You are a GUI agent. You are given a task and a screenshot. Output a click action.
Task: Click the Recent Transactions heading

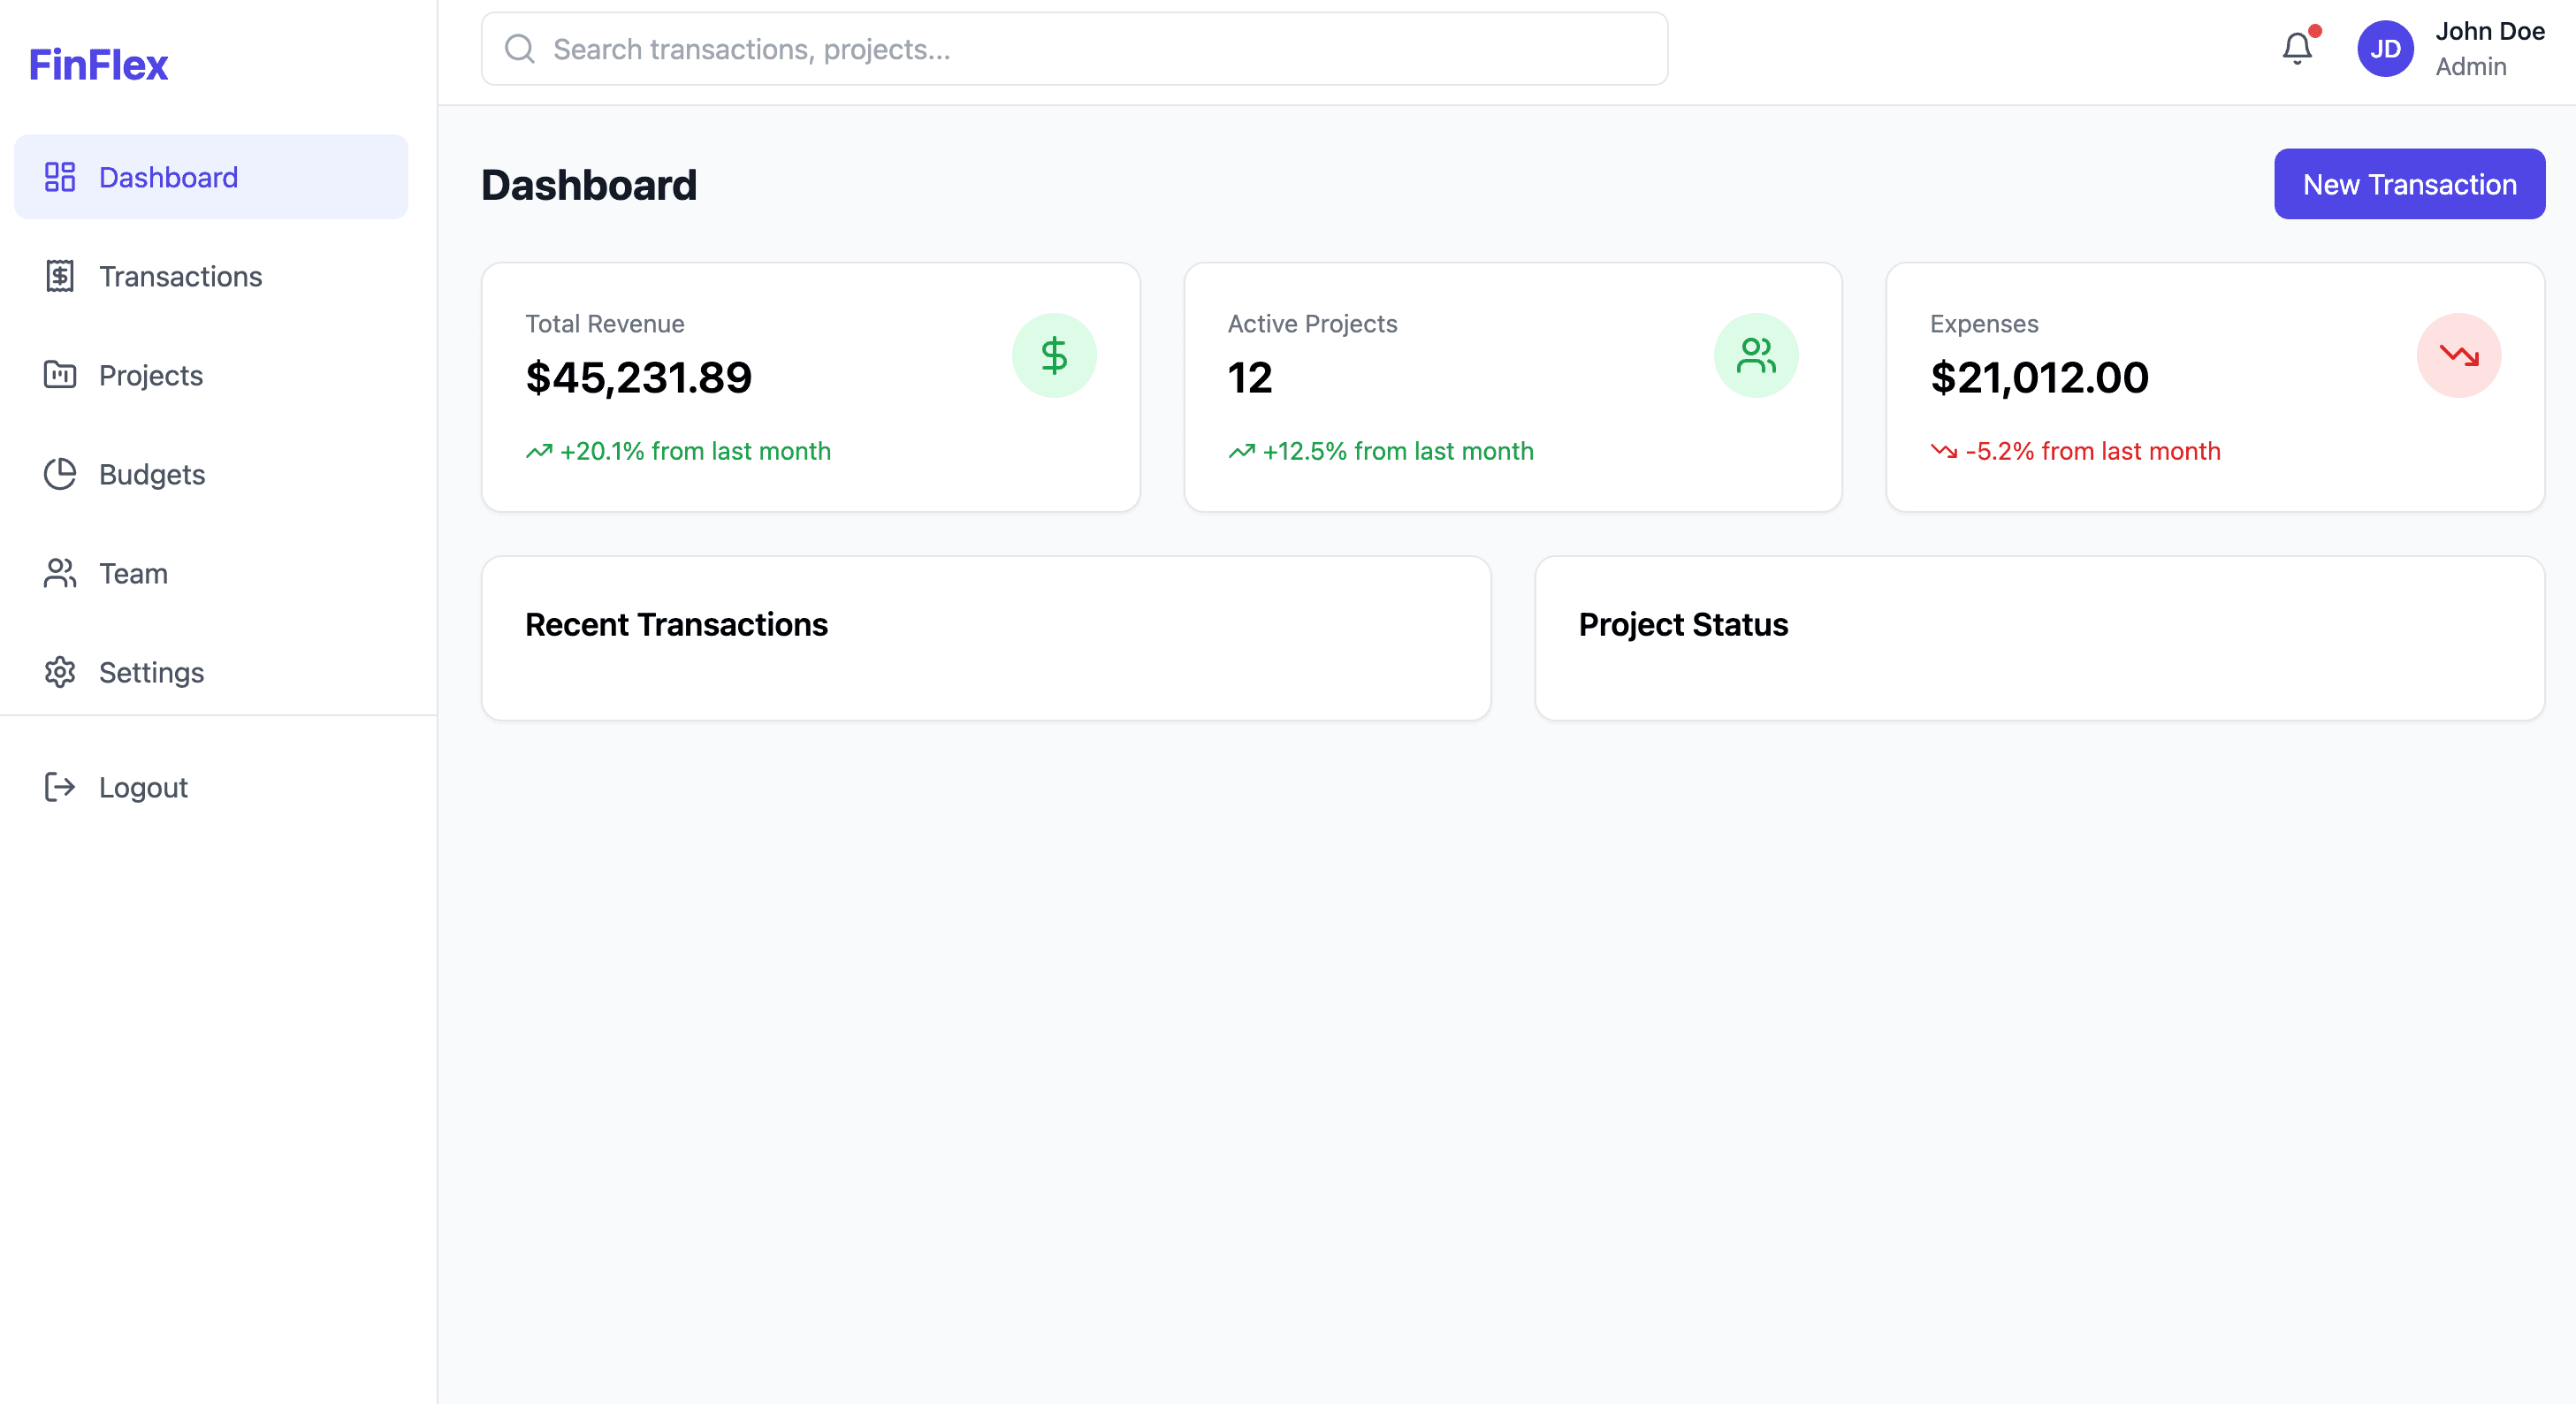point(676,624)
